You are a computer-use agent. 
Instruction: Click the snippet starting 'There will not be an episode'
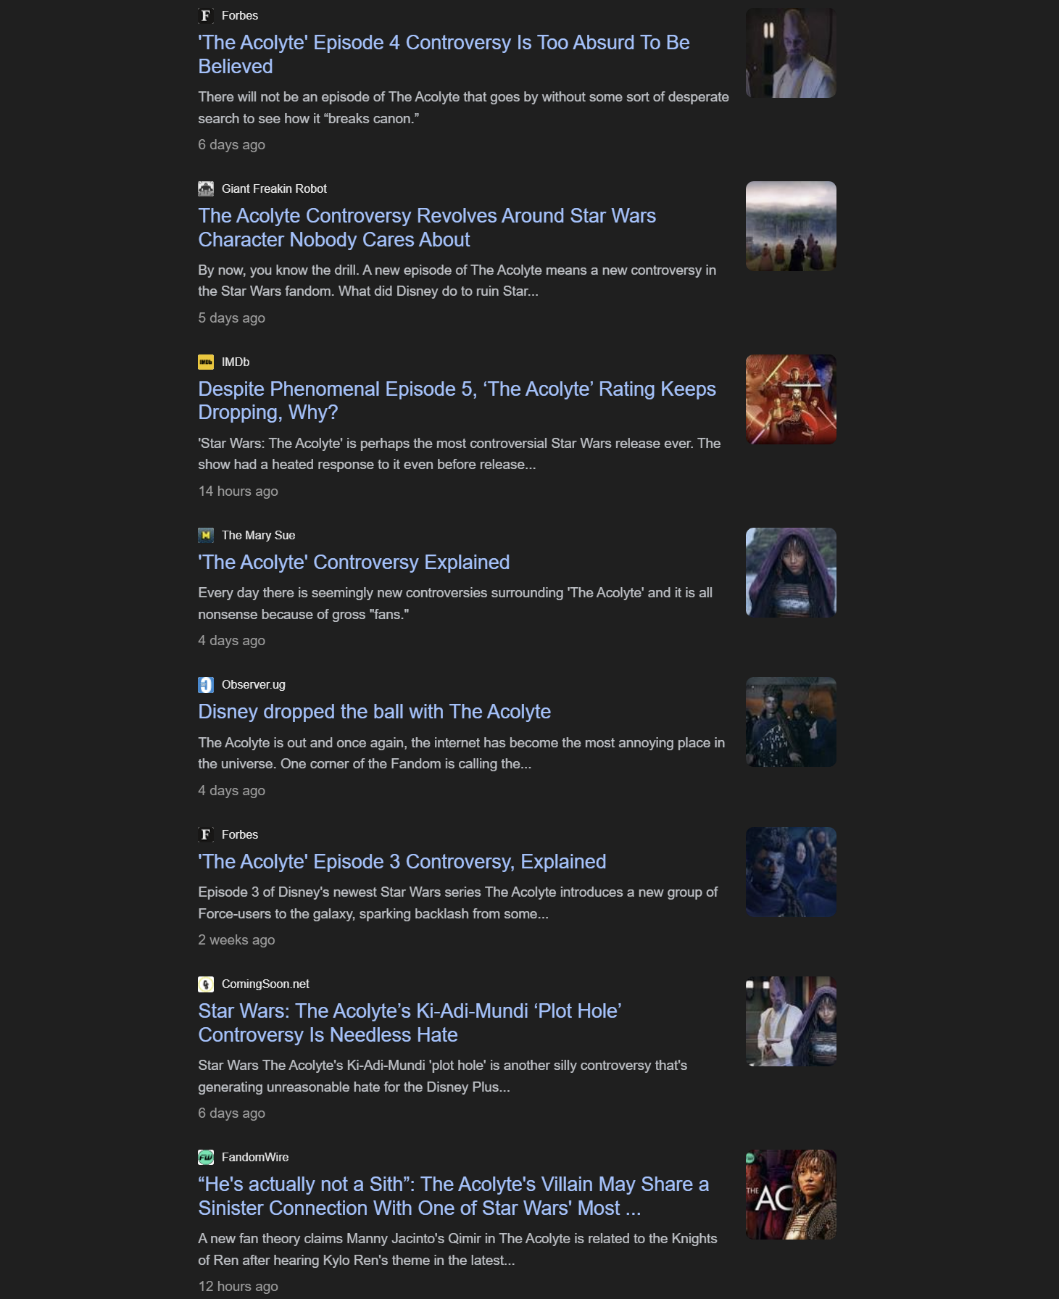(x=463, y=108)
